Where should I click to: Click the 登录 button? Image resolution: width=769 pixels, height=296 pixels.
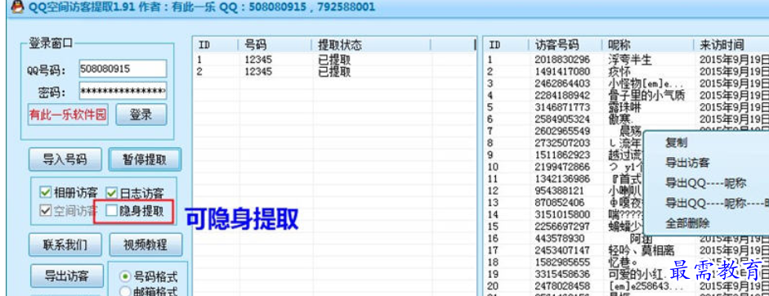point(141,114)
